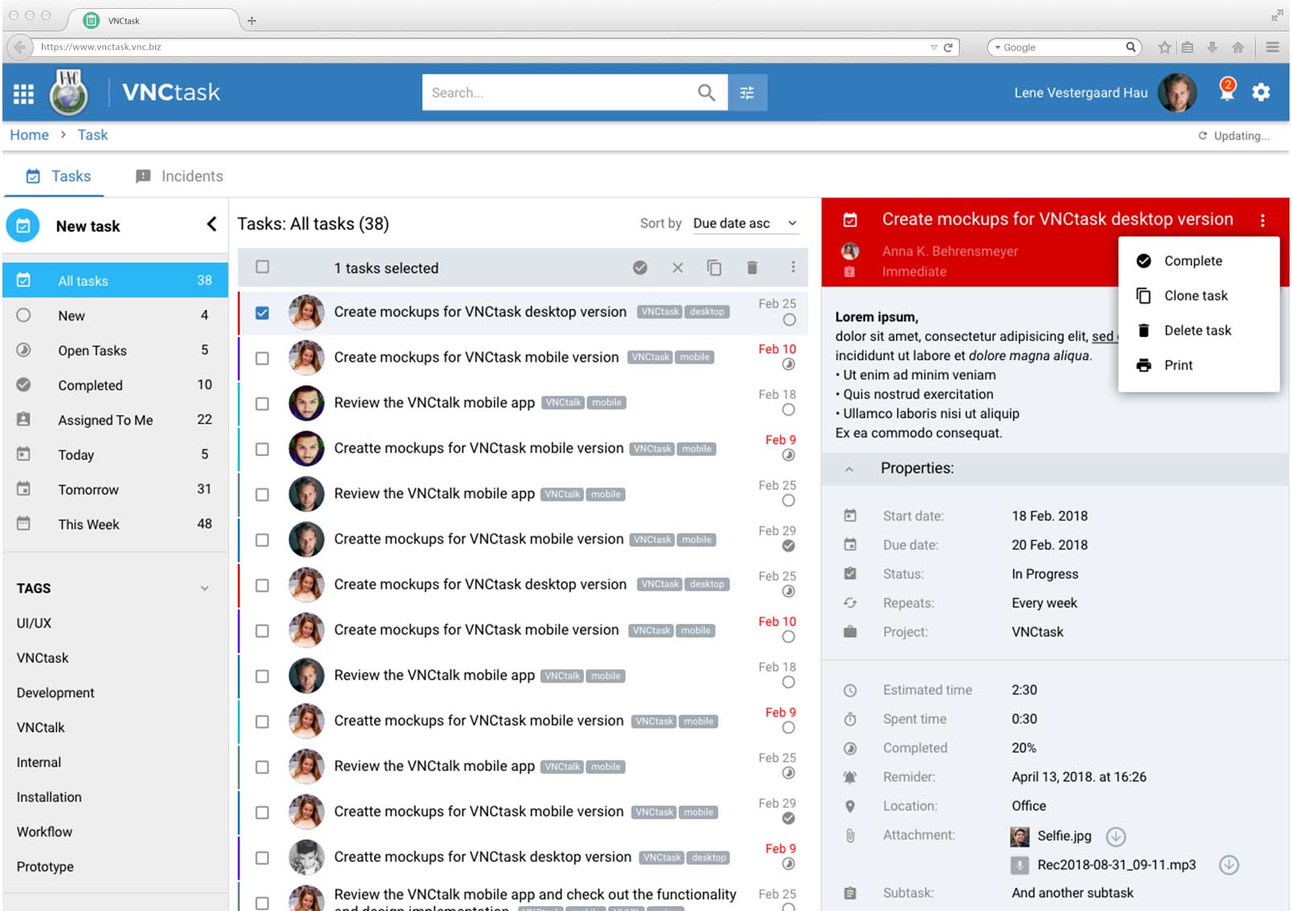Select Complete from the context menu
Image resolution: width=1292 pixels, height=911 pixels.
[1199, 261]
